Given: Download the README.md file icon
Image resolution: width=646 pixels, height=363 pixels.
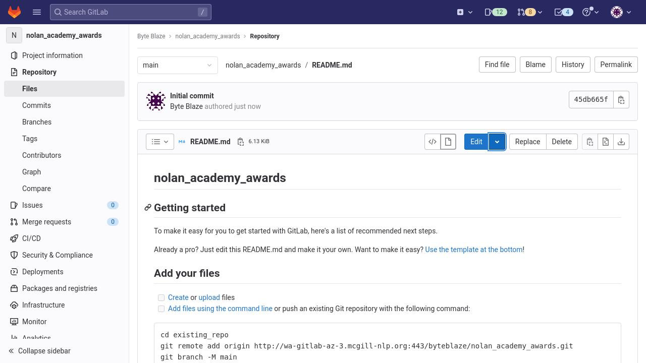Looking at the screenshot, I should click(x=621, y=142).
